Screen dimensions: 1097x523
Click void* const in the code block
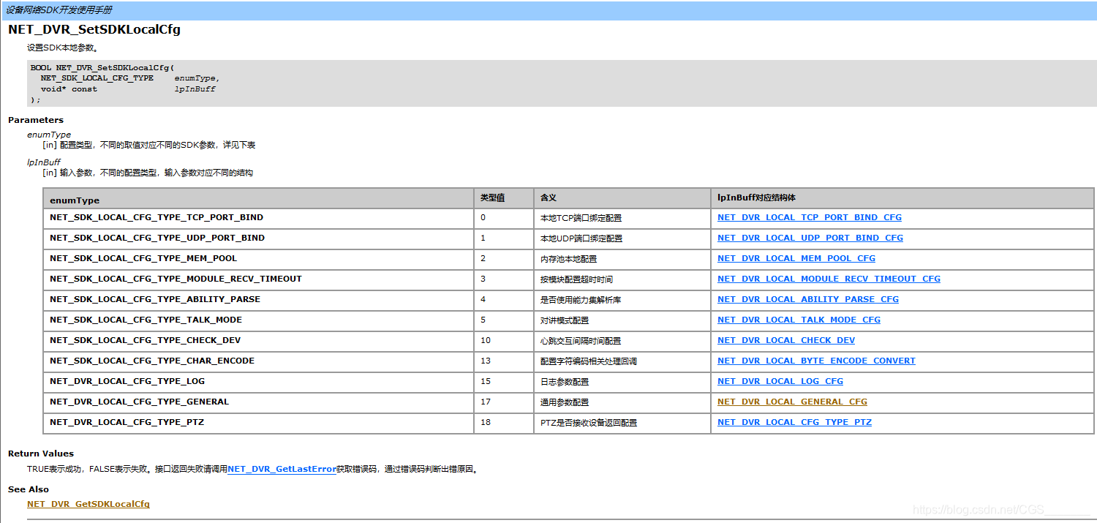[69, 89]
